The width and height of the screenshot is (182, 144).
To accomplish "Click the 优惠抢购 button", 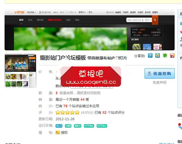I will pyautogui.click(x=159, y=74).
